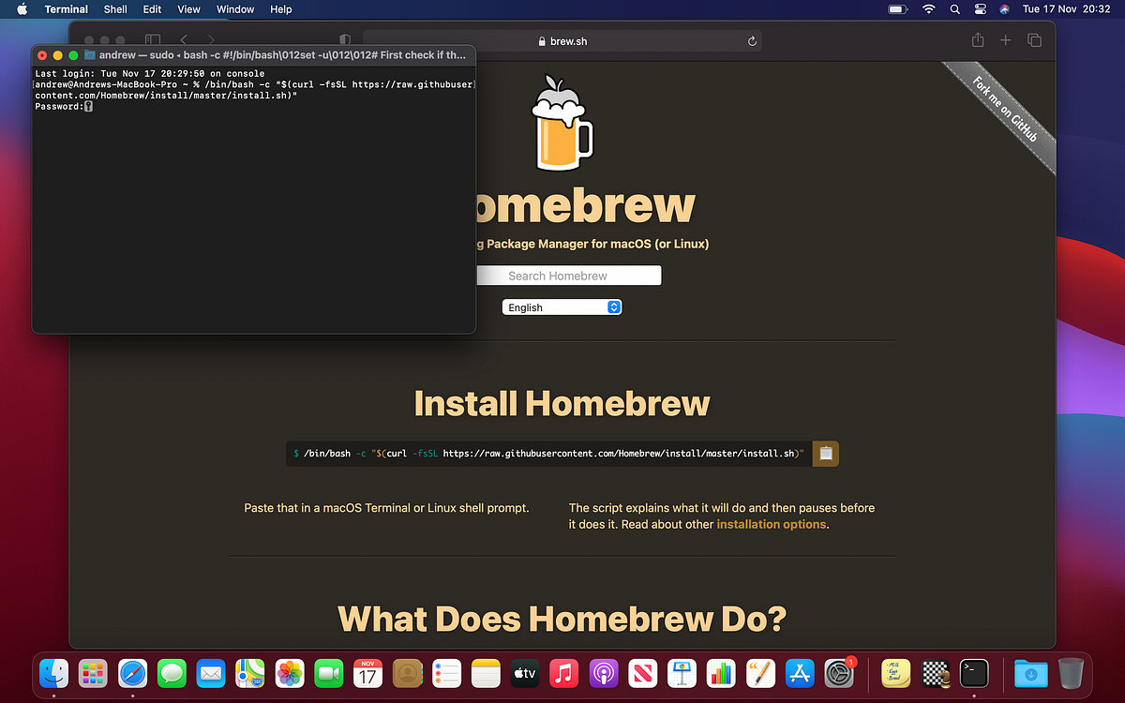Show Safari tab overview
This screenshot has height=703, width=1125.
[x=1034, y=40]
